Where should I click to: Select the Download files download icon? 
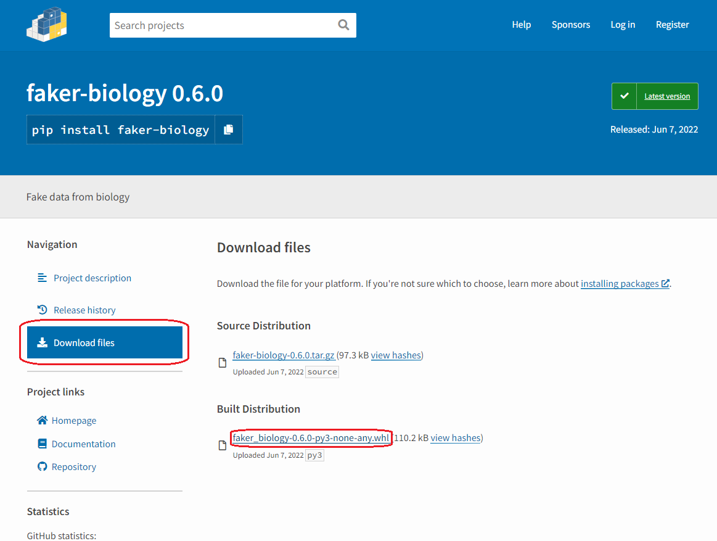point(43,342)
